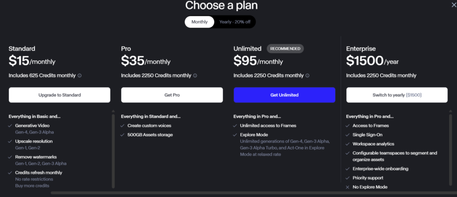Click info icon next to Unlimited credits
457x197 pixels.
(307, 75)
